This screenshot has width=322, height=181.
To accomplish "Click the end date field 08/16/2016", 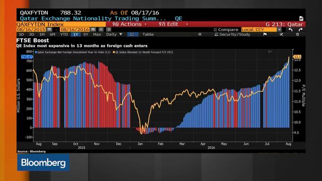I will (75, 30).
